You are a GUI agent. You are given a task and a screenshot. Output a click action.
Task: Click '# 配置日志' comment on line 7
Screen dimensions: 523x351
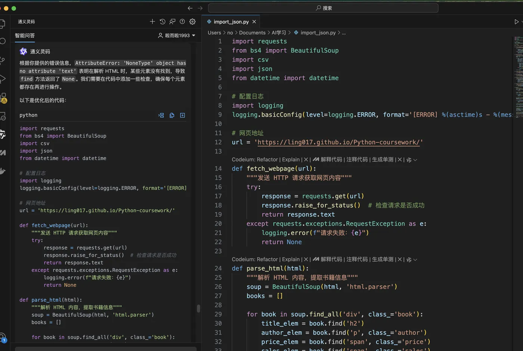248,96
